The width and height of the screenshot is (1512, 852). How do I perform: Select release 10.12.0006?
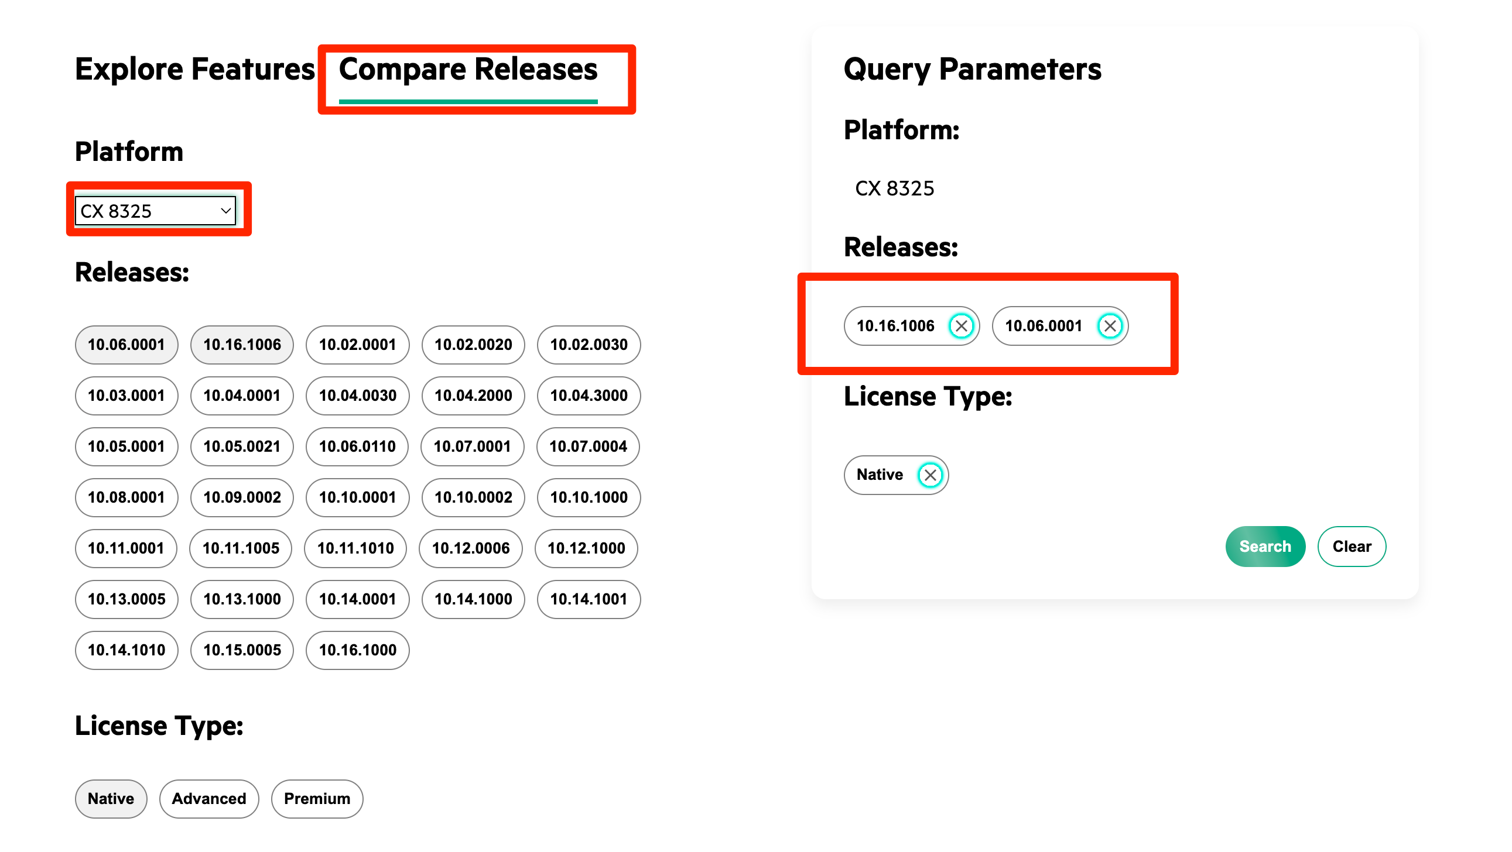(x=471, y=548)
